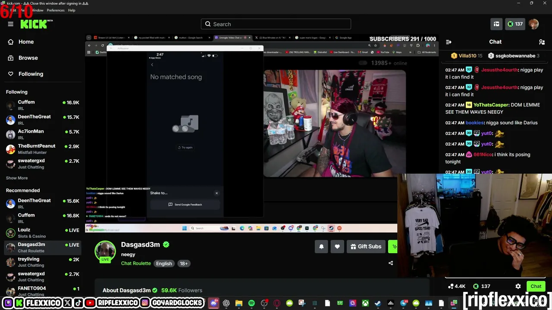This screenshot has width=552, height=310.
Task: Open the hamburger sidebar menu
Action: click(10, 24)
